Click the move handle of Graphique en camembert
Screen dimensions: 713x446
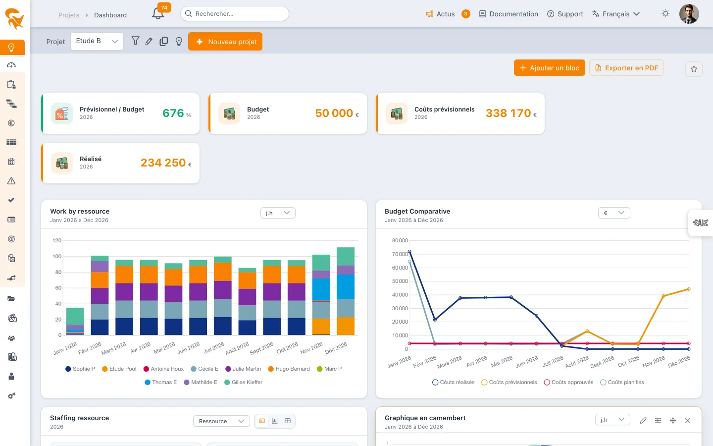[673, 421]
